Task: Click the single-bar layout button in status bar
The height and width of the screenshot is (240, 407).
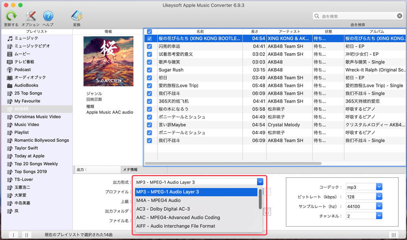Action: (13, 235)
